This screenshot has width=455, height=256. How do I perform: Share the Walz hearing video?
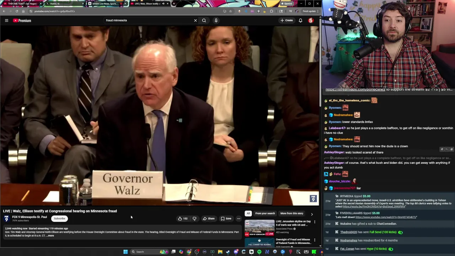coord(209,219)
